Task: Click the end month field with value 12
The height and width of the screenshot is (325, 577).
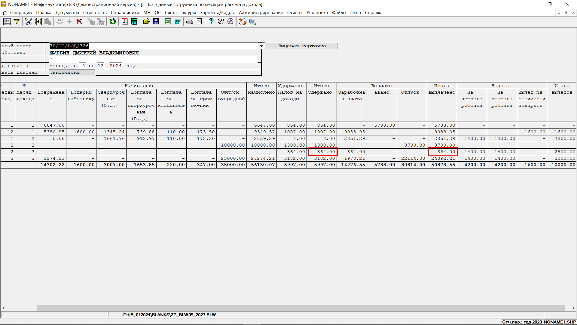Action: pyautogui.click(x=101, y=66)
